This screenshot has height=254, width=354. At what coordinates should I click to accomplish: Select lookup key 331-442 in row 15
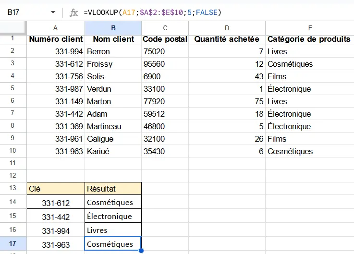pos(56,216)
